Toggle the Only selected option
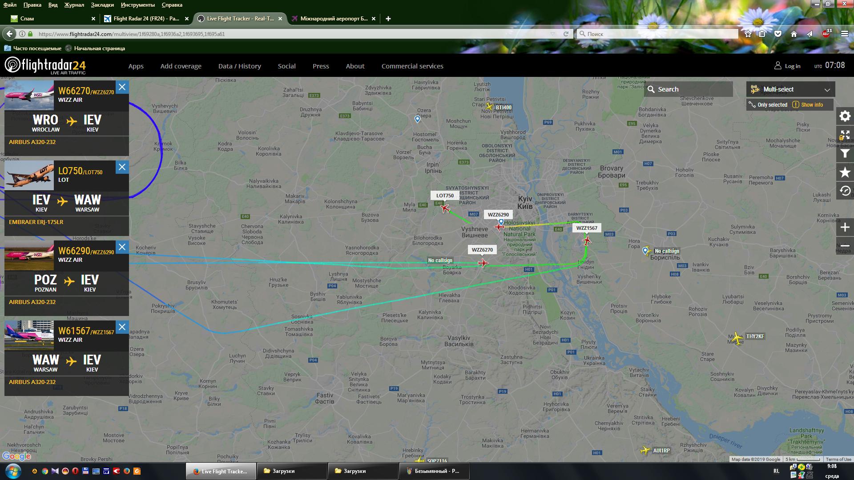This screenshot has height=480, width=854. 768,105
